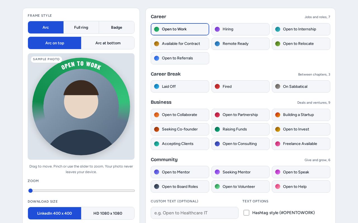
Task: Click the olive dot beside Open to Relocate
Action: click(x=278, y=44)
